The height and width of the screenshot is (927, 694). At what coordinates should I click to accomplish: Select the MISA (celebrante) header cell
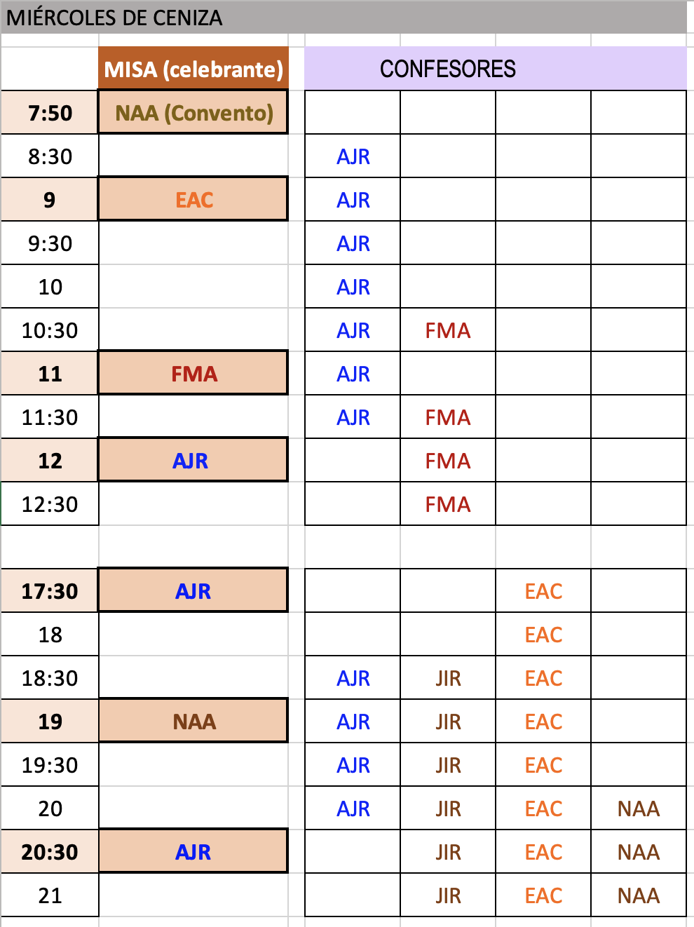click(193, 69)
